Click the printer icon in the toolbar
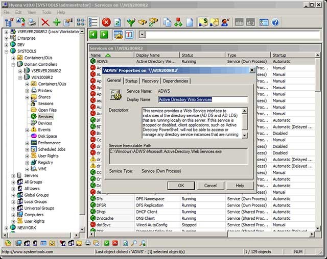The image size is (327, 259). click(x=32, y=22)
